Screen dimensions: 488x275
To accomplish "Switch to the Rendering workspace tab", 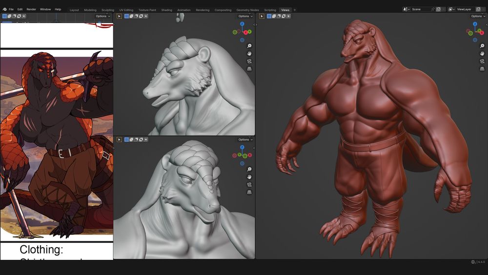I will click(x=203, y=10).
